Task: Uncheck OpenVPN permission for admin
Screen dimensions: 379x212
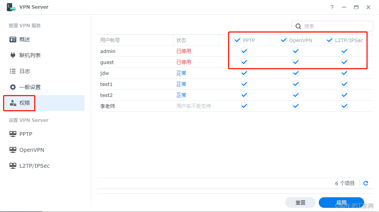Action: (296, 51)
